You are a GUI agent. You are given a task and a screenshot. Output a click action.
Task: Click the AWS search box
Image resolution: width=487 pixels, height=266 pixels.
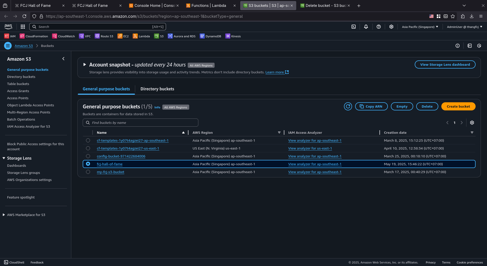point(98,27)
